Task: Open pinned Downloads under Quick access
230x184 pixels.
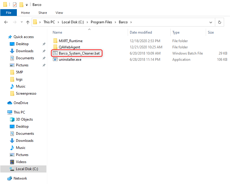Action: (x=25, y=51)
